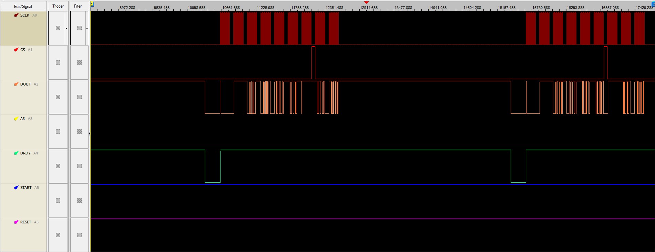Click the red CS signal color icon
This screenshot has height=252, width=655.
pos(16,50)
